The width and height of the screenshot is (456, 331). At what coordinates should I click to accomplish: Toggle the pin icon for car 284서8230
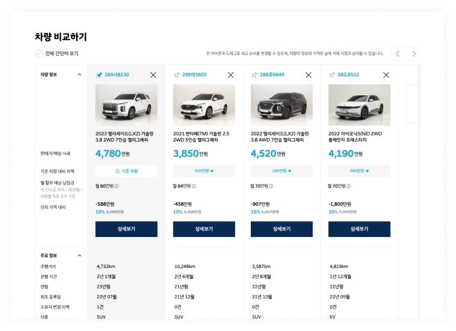99,75
